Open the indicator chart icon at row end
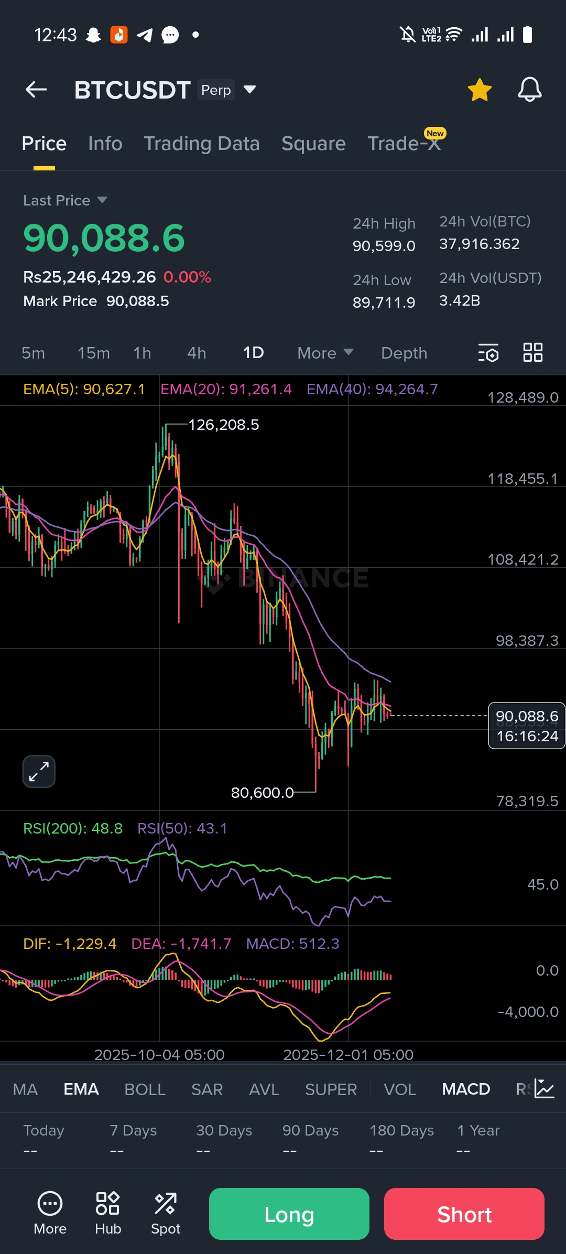Viewport: 566px width, 1254px height. click(545, 1089)
